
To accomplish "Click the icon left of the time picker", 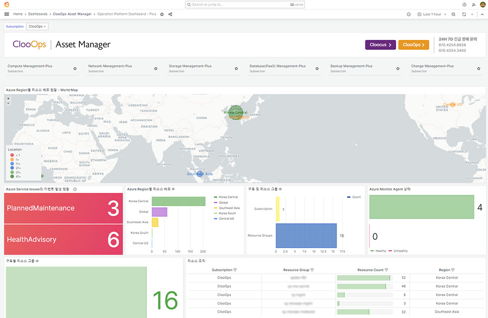I will (409, 14).
